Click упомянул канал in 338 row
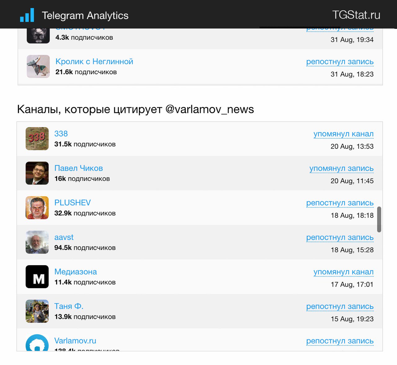 tap(343, 134)
